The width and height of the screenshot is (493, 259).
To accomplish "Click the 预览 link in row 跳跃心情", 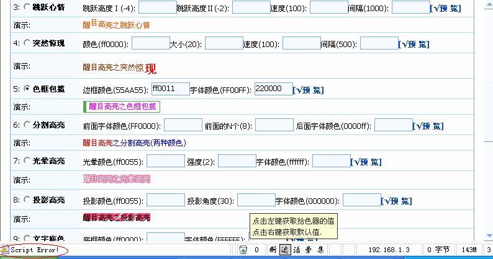I will pos(445,9).
